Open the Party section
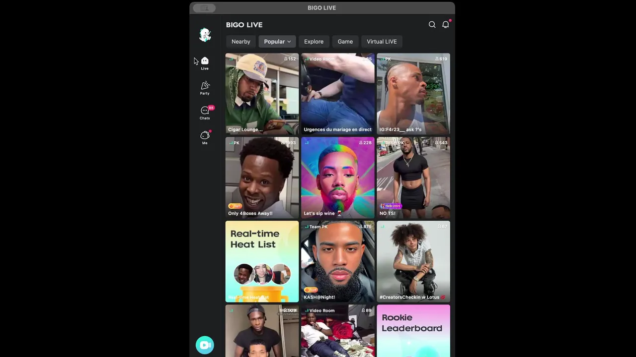The width and height of the screenshot is (636, 357). tap(205, 88)
